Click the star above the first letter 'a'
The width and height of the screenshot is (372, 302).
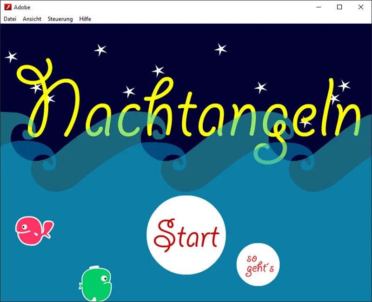pyautogui.click(x=100, y=50)
